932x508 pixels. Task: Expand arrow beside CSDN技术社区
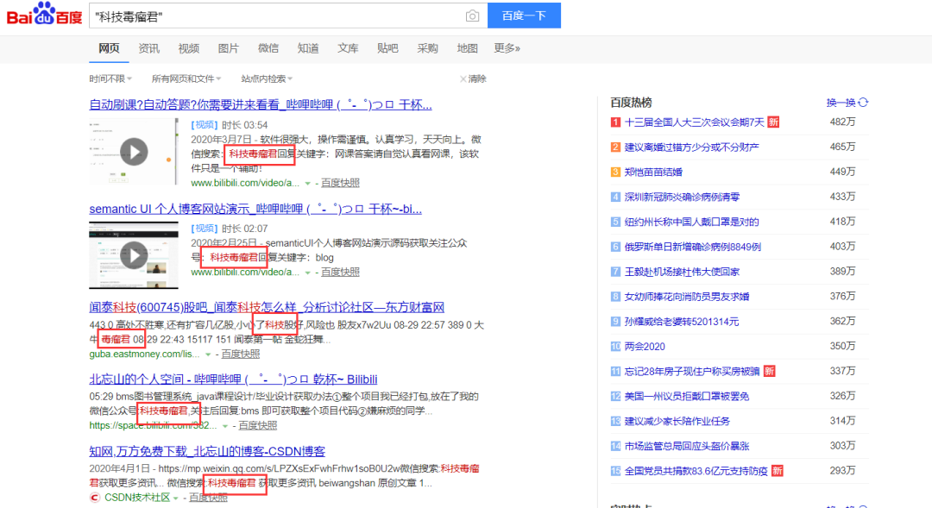point(176,498)
